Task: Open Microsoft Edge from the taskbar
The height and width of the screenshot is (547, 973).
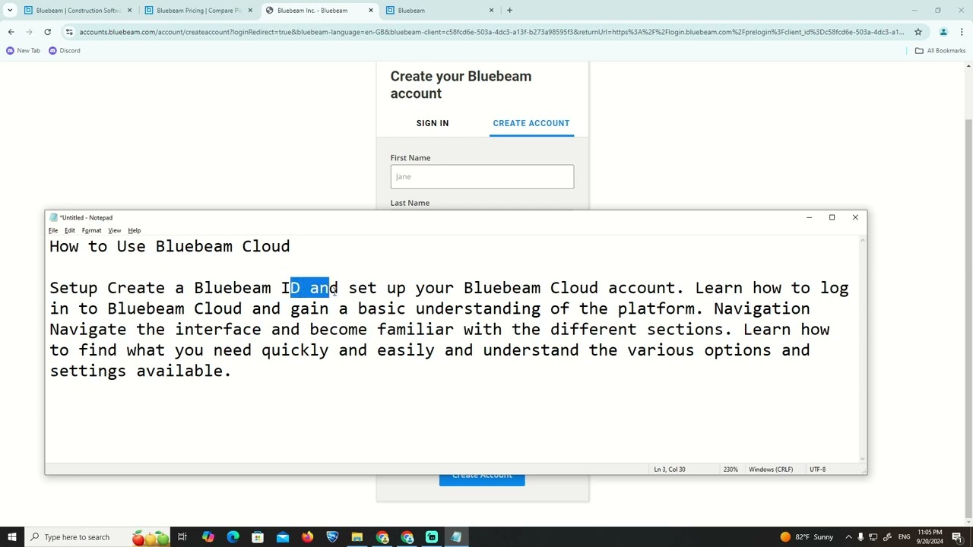Action: pyautogui.click(x=233, y=537)
